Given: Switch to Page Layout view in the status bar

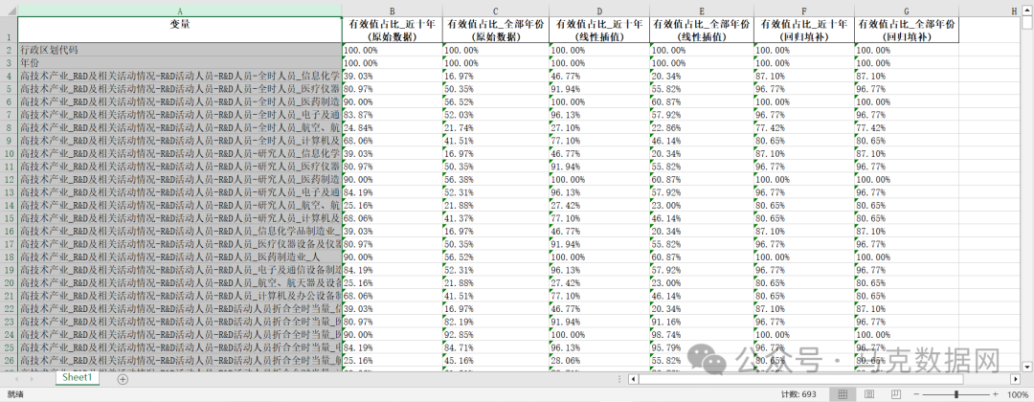Looking at the screenshot, I should (869, 394).
